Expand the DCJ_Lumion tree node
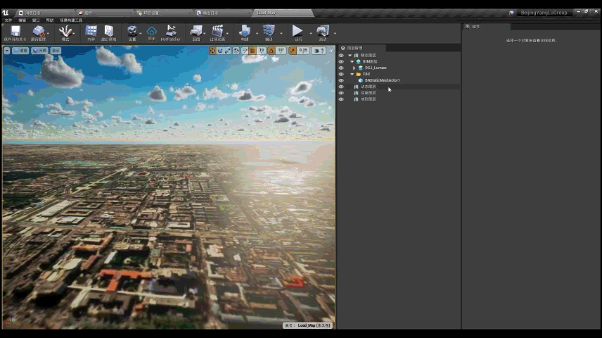This screenshot has width=602, height=338. pos(354,68)
